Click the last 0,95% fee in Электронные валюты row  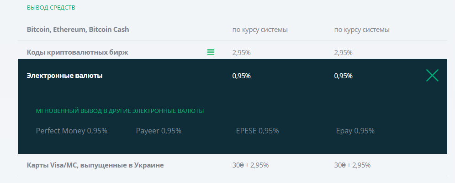(343, 76)
